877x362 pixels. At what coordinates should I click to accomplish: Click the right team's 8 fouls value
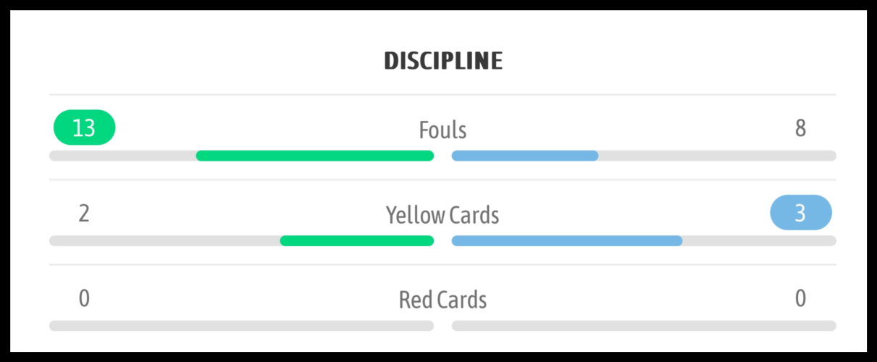click(x=800, y=128)
